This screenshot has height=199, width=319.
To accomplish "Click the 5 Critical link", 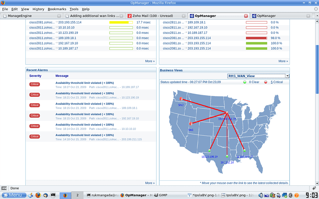I will pos(277,82).
